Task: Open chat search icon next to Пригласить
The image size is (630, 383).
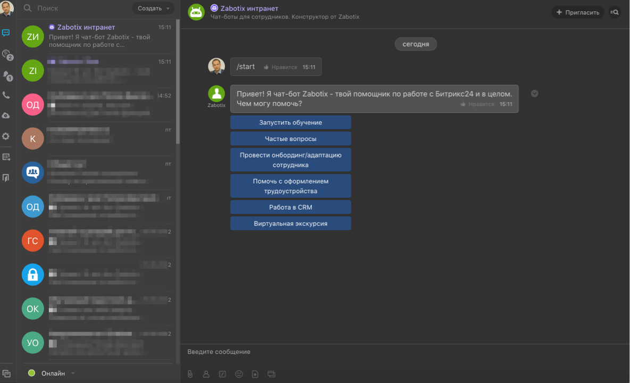Action: [x=615, y=12]
